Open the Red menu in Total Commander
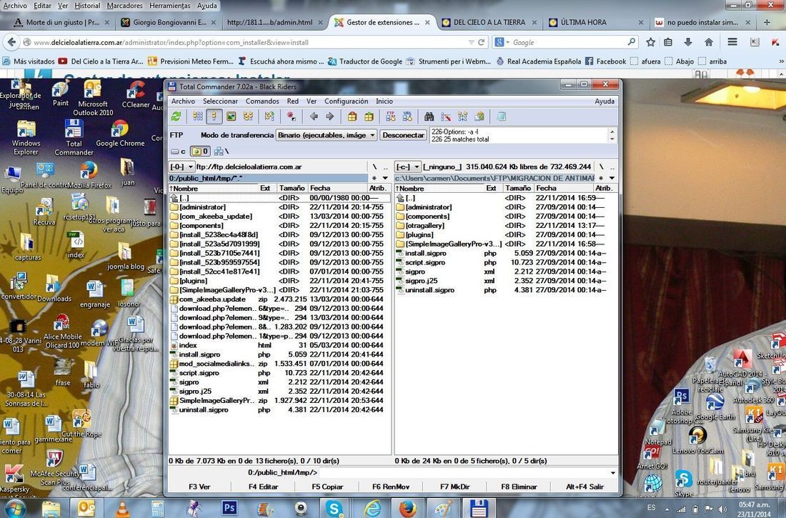 (293, 101)
